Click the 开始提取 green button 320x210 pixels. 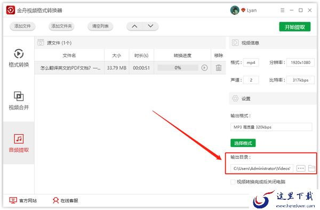295,27
